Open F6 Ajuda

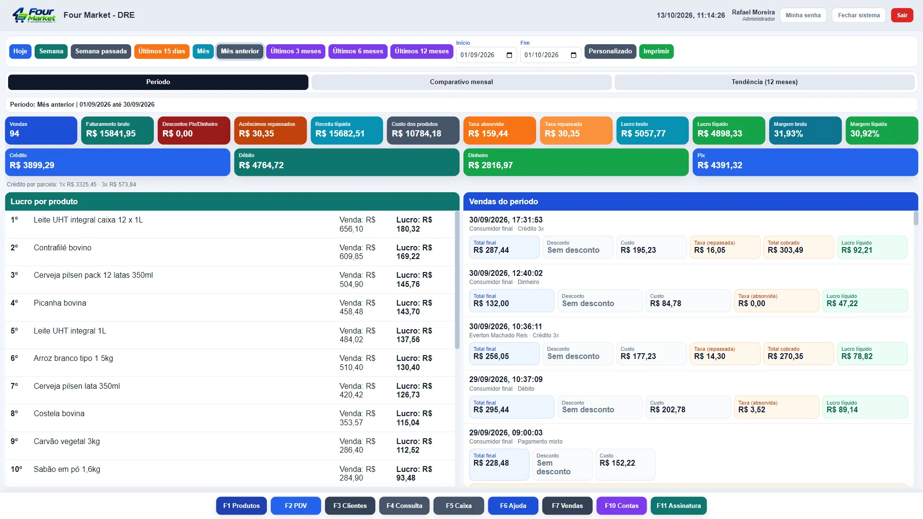click(513, 506)
